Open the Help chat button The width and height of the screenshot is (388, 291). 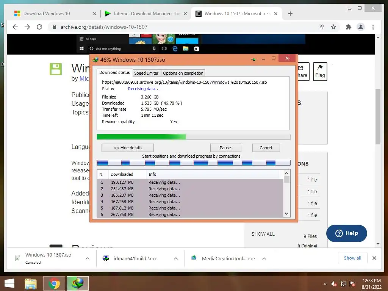[347, 233]
